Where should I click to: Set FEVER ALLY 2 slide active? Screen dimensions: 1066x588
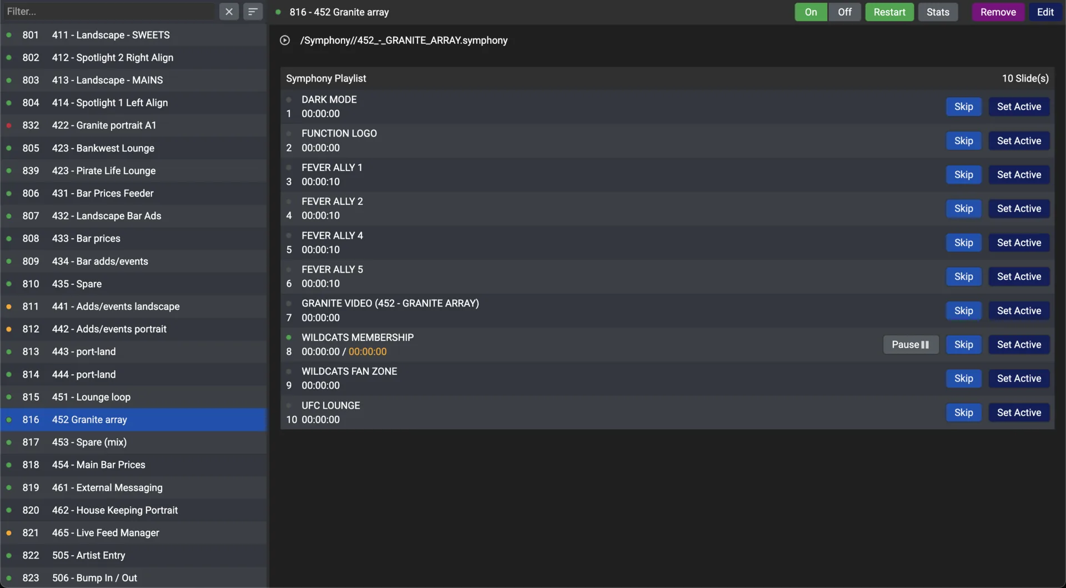1019,208
